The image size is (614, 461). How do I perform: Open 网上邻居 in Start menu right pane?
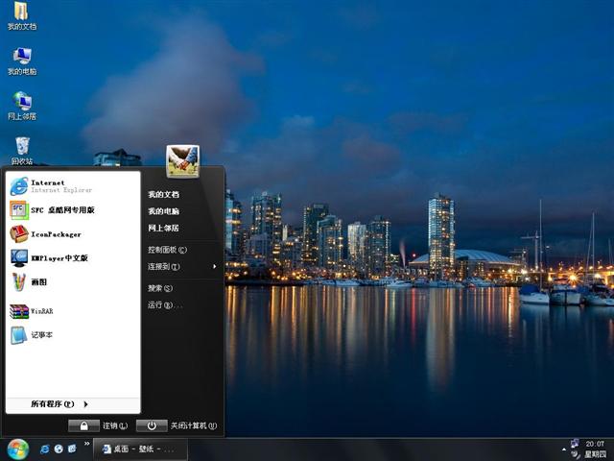point(164,228)
